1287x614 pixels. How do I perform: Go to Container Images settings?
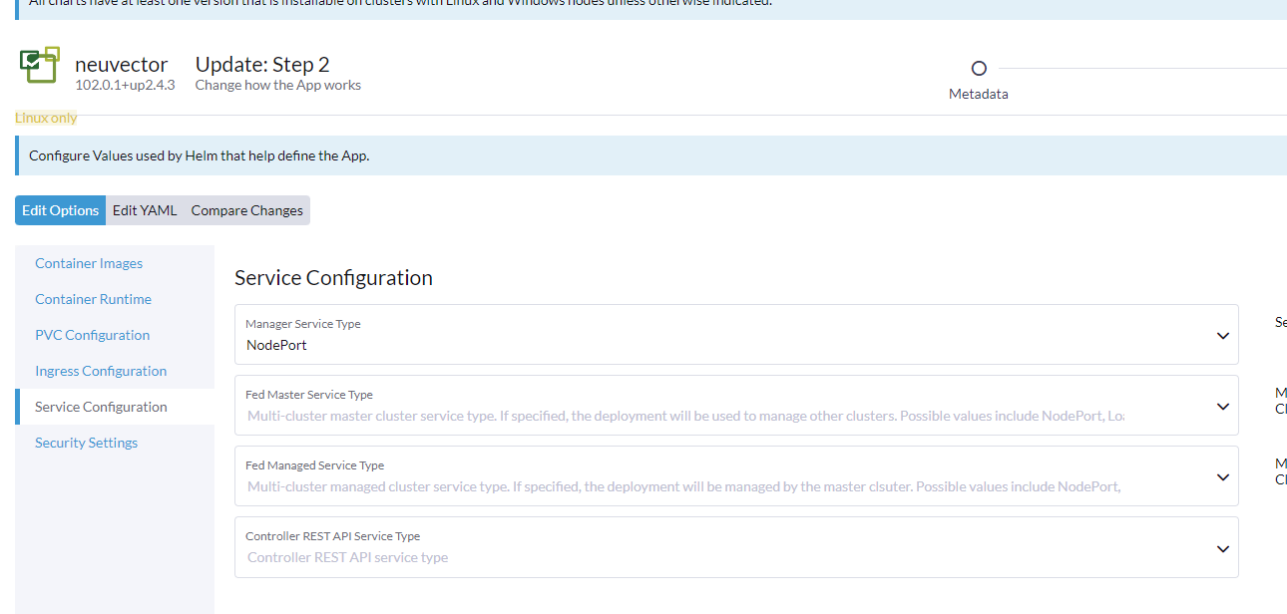tap(88, 262)
